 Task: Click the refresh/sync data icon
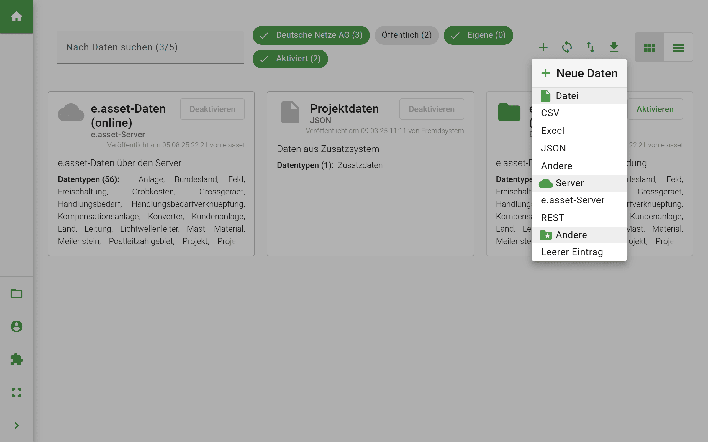pyautogui.click(x=567, y=47)
